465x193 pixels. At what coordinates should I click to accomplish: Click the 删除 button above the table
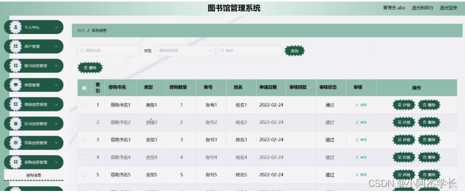coord(90,68)
